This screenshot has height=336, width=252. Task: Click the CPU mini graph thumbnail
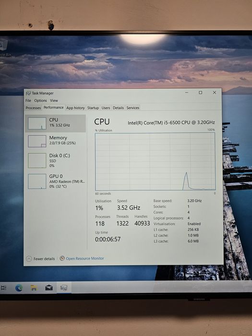[37, 123]
